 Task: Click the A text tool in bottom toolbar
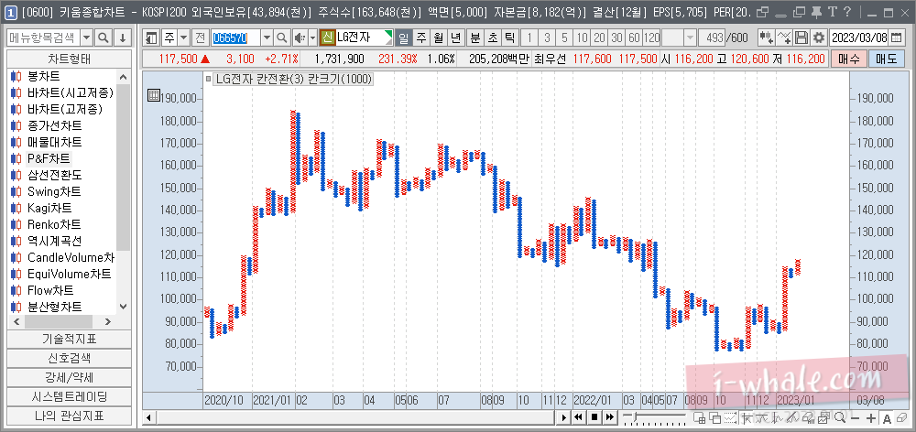886,417
